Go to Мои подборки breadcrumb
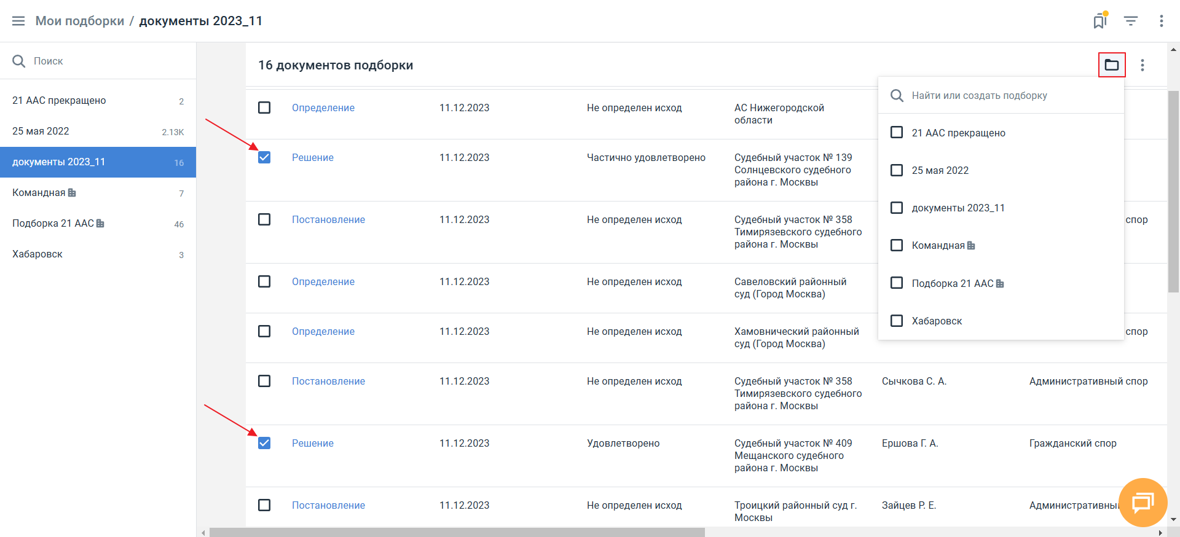1180x537 pixels. pyautogui.click(x=80, y=21)
